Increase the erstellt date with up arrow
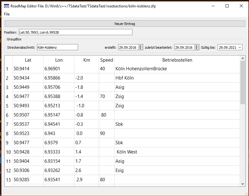Screen dimensions: 249x196 pyautogui.click(x=141, y=46)
